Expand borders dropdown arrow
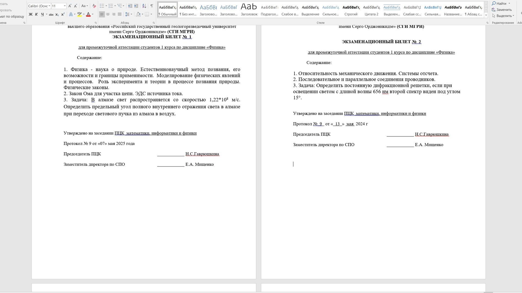The width and height of the screenshot is (522, 293). tap(151, 14)
